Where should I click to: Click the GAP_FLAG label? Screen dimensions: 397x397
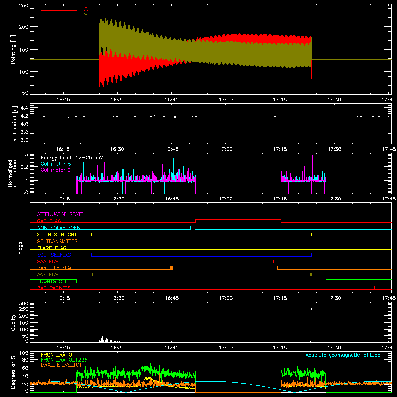coord(49,221)
